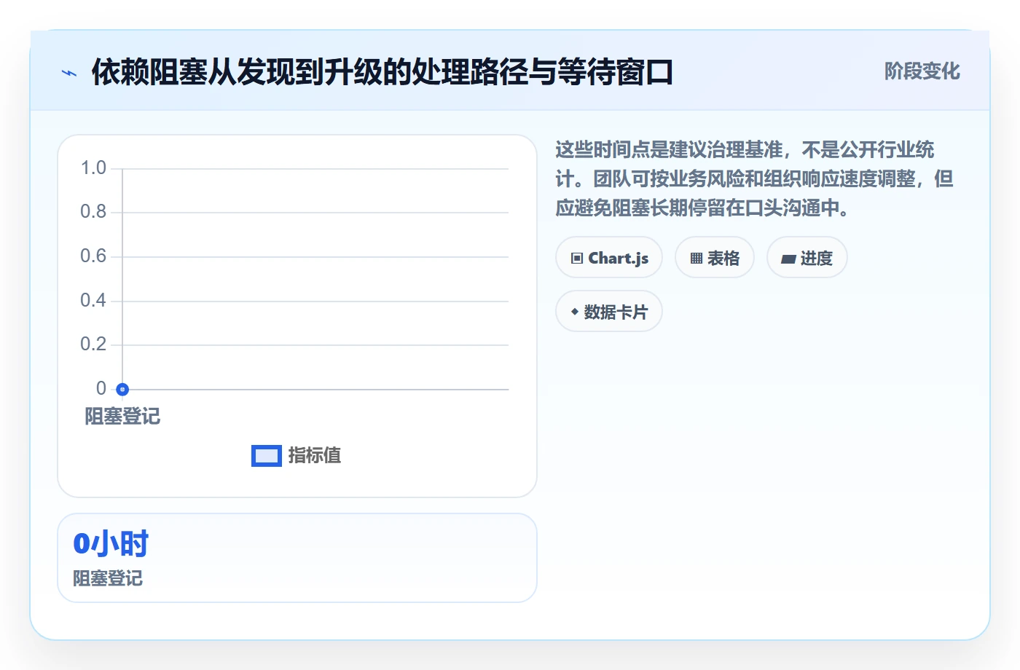
Task: Select the 表格 chip
Action: tap(715, 258)
